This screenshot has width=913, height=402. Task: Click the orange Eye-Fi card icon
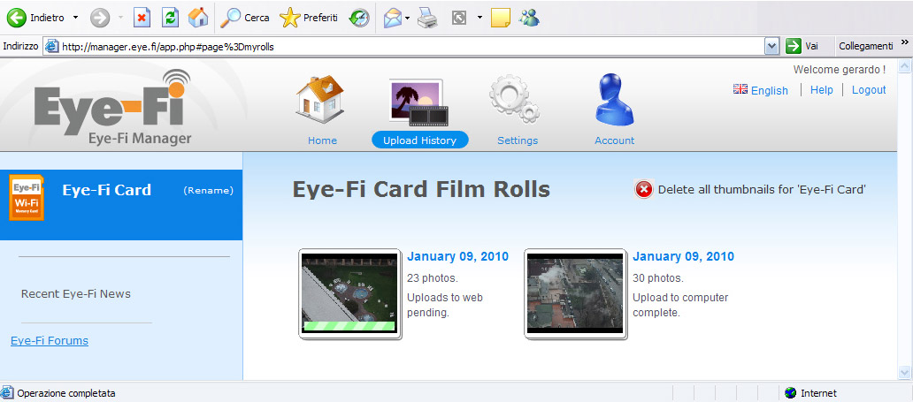click(27, 198)
